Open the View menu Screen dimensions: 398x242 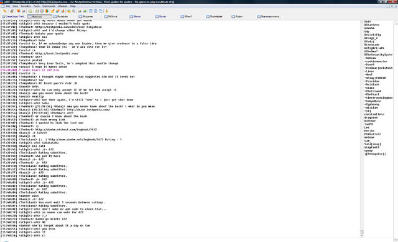pyautogui.click(x=16, y=6)
